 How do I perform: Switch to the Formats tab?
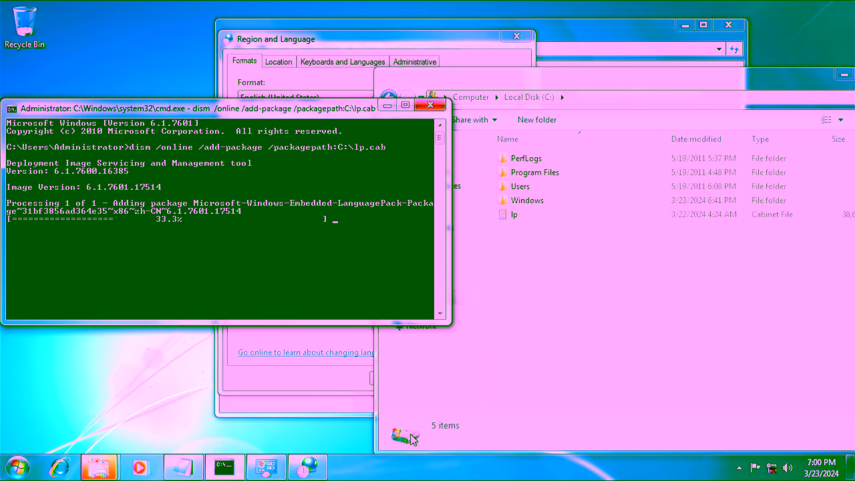click(244, 61)
